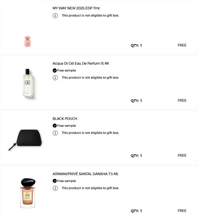The height and width of the screenshot is (219, 198).
Task: Click QTY: 1 for Black Pouch item
Action: (136, 156)
